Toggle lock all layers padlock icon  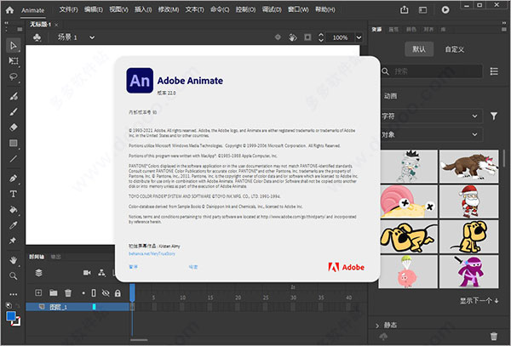point(118,293)
